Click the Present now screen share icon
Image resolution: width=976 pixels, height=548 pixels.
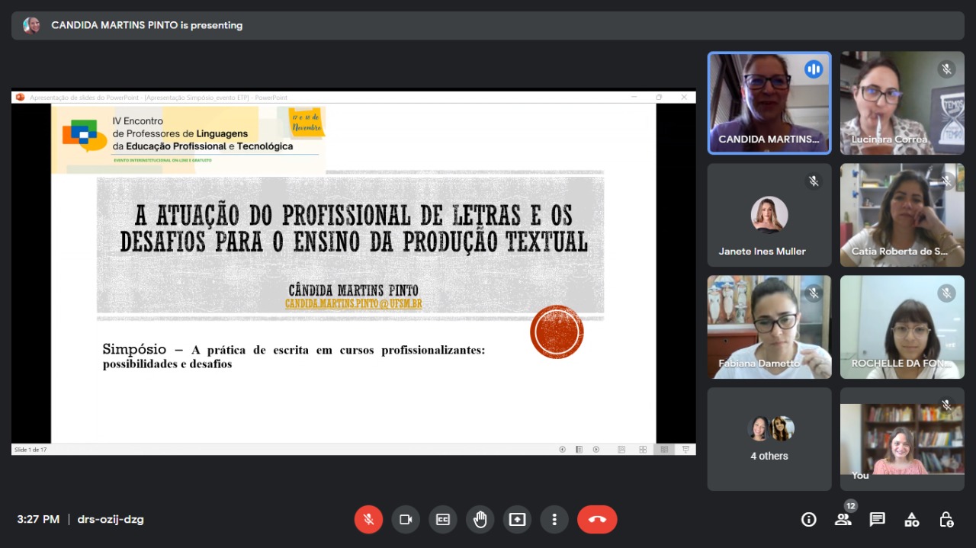click(x=518, y=520)
